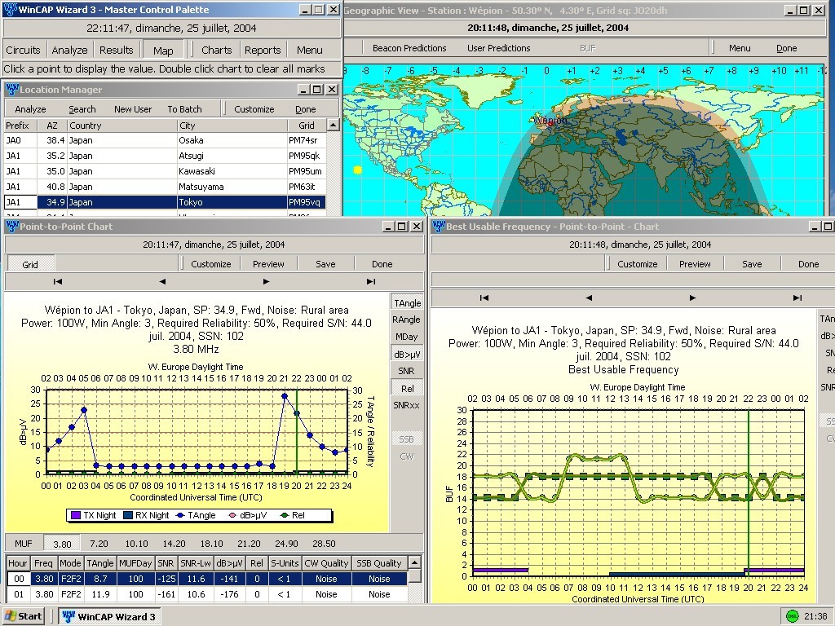Open the Circuits menu

(23, 50)
